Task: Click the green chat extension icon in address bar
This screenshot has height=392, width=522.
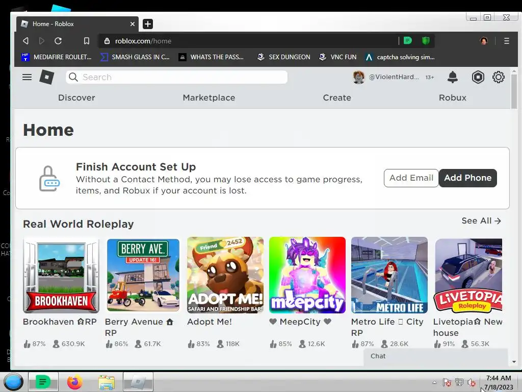Action: pyautogui.click(x=407, y=41)
